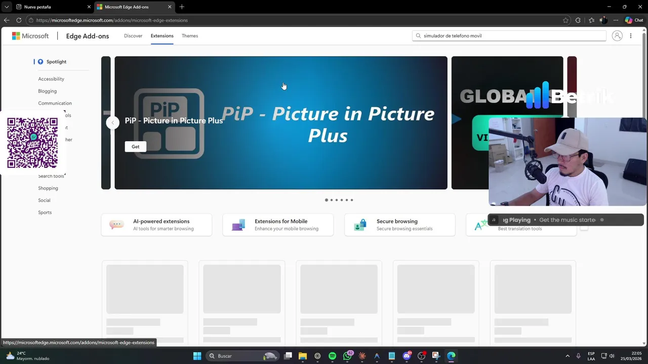Image resolution: width=648 pixels, height=364 pixels.
Task: Click the taskbar Buscar search box
Action: pyautogui.click(x=242, y=356)
